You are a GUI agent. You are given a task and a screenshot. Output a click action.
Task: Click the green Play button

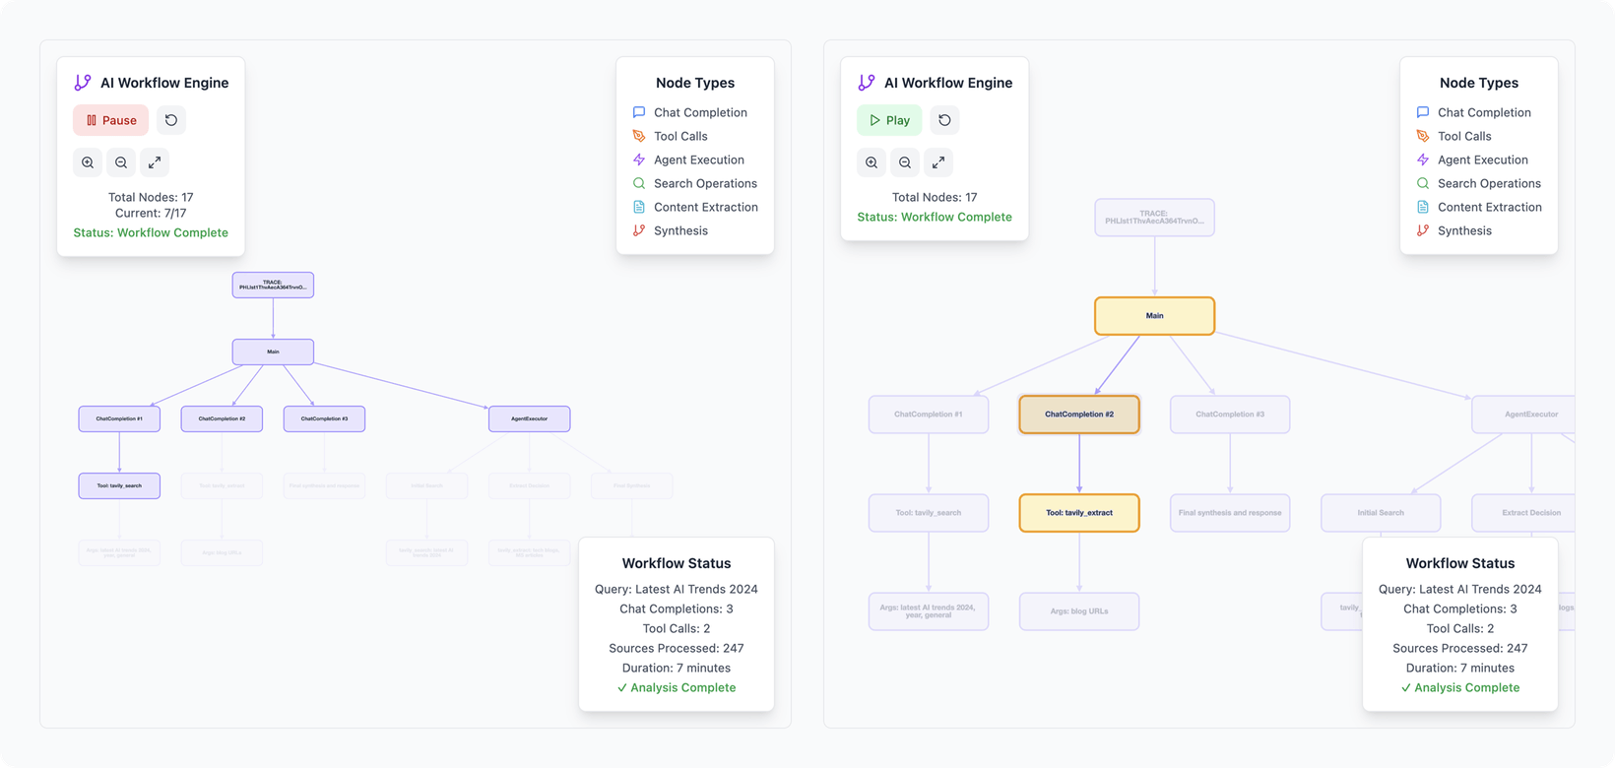[888, 120]
